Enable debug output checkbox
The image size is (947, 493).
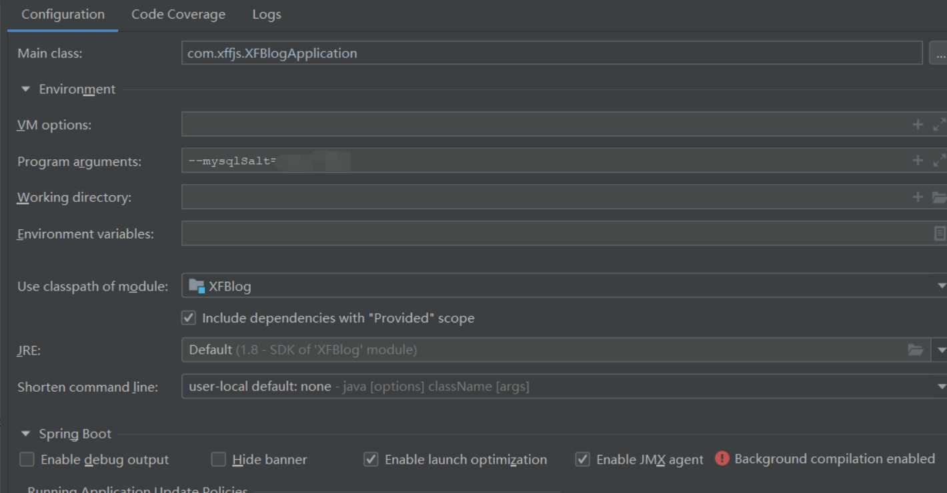pos(27,460)
